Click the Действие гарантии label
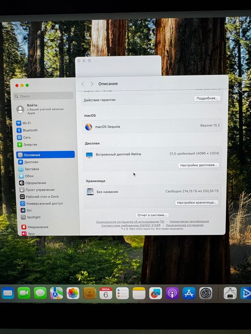 coord(99,100)
